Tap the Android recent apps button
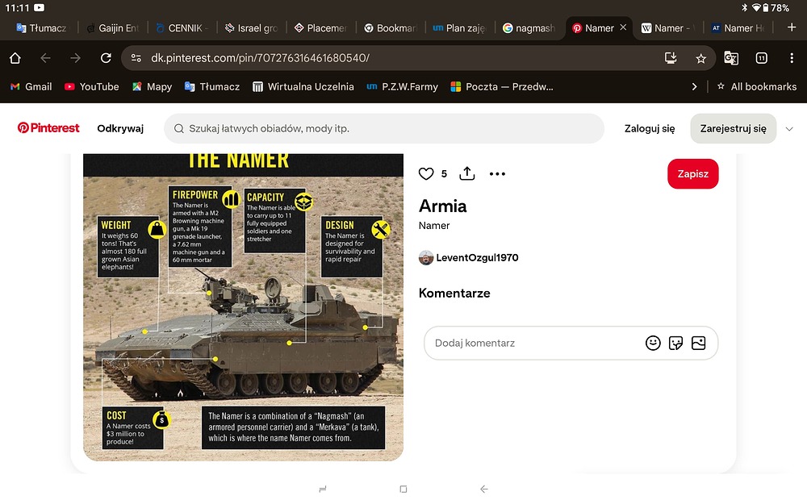807x504 pixels. pos(323,489)
